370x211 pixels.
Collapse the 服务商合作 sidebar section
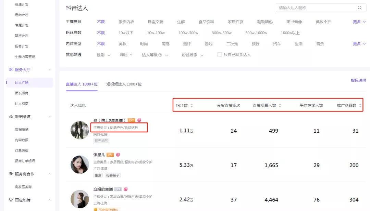coord(50,174)
